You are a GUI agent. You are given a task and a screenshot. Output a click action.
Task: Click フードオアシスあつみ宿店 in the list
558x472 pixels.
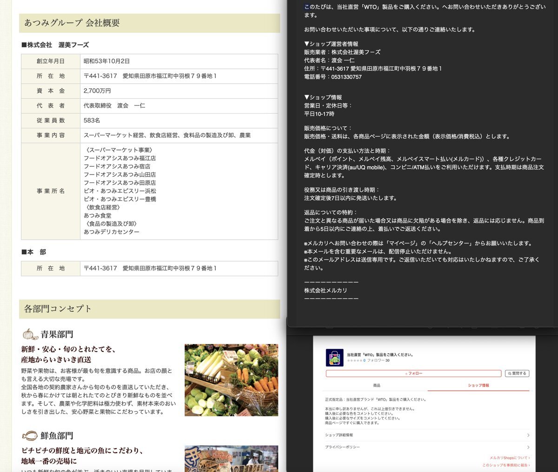(x=117, y=166)
